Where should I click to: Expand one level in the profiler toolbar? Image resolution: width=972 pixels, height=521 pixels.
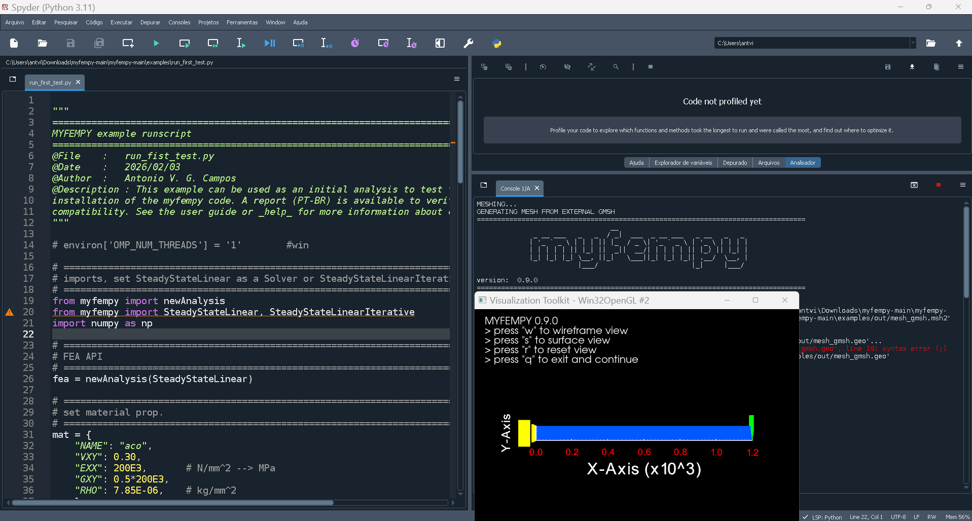509,67
